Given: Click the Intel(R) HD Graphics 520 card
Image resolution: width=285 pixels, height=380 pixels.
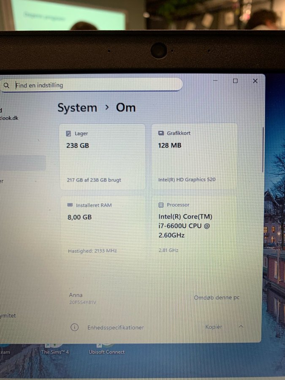Looking at the screenshot, I should [194, 157].
